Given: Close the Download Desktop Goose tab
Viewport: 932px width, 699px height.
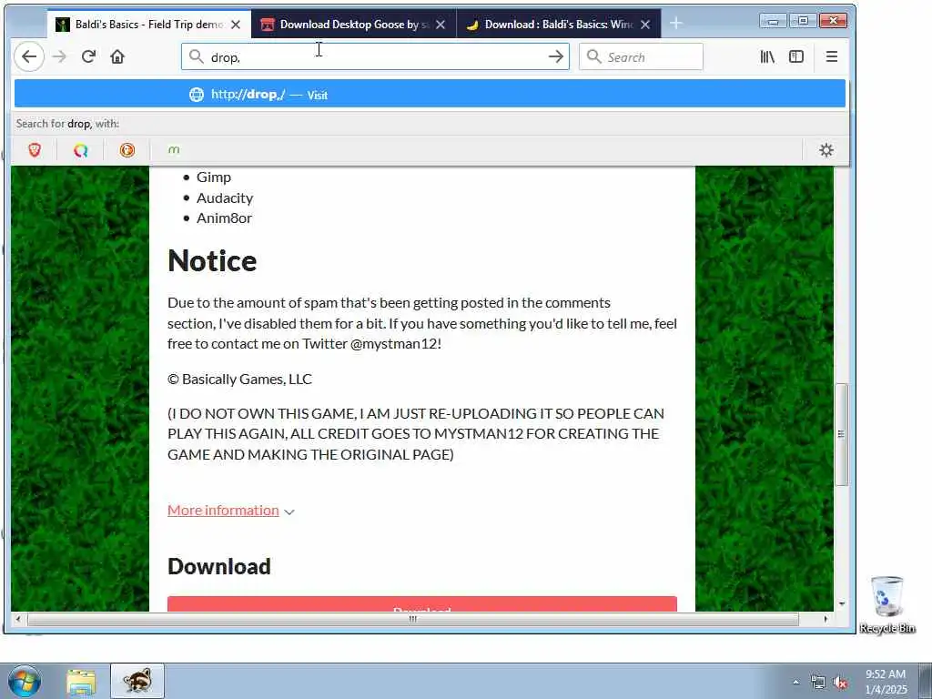Looking at the screenshot, I should [441, 25].
